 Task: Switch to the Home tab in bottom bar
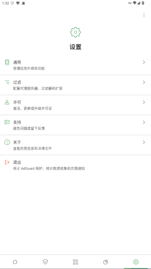pos(15,262)
